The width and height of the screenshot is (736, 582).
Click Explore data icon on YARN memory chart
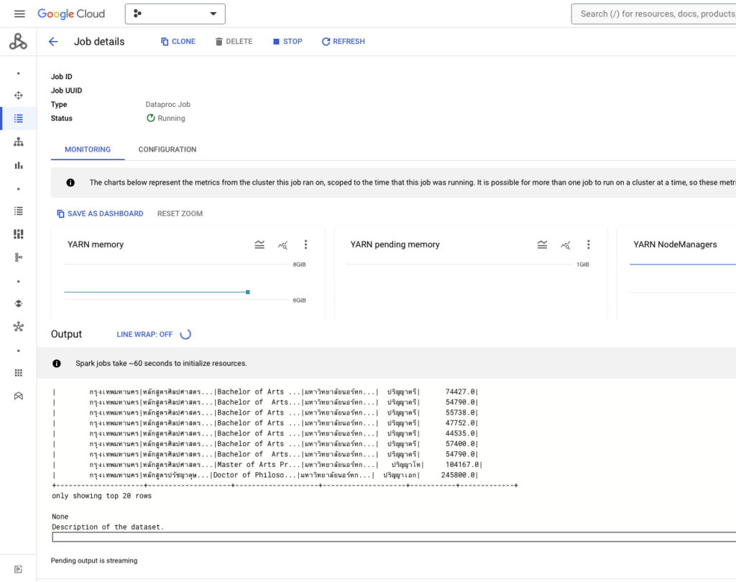pyautogui.click(x=282, y=245)
